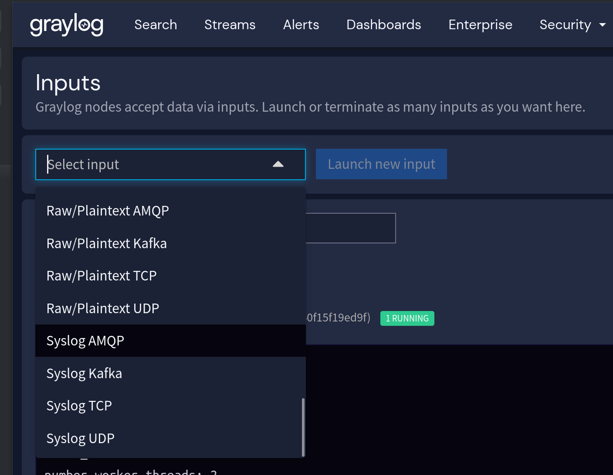Collapse the Select input dropdown via its arrow
The width and height of the screenshot is (613, 475).
point(278,164)
